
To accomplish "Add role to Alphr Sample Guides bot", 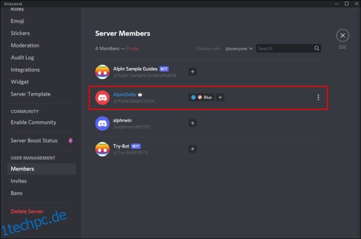I will 193,72.
